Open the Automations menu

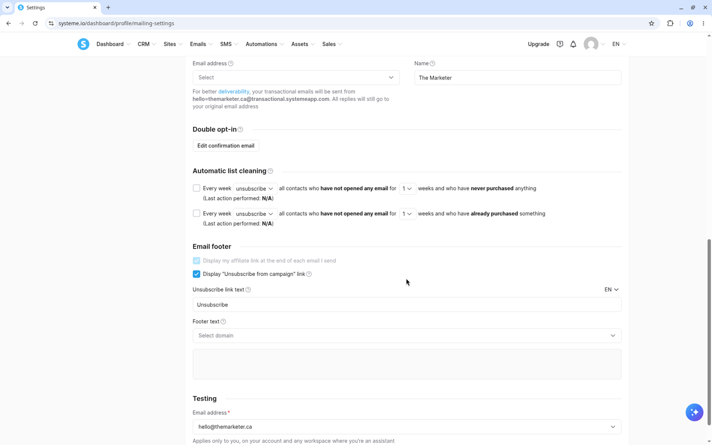point(265,44)
